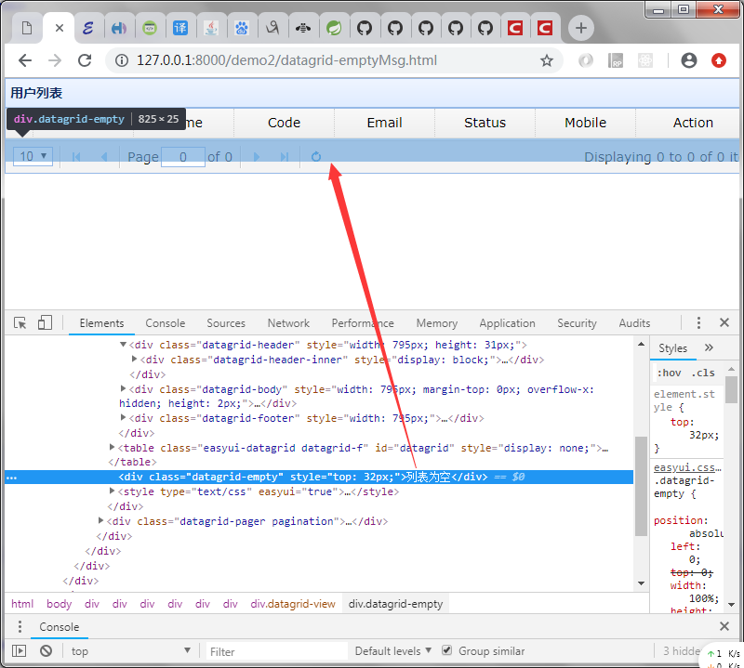Image resolution: width=744 pixels, height=668 pixels.
Task: Click the easyui.css stylesheet link
Action: (x=687, y=467)
